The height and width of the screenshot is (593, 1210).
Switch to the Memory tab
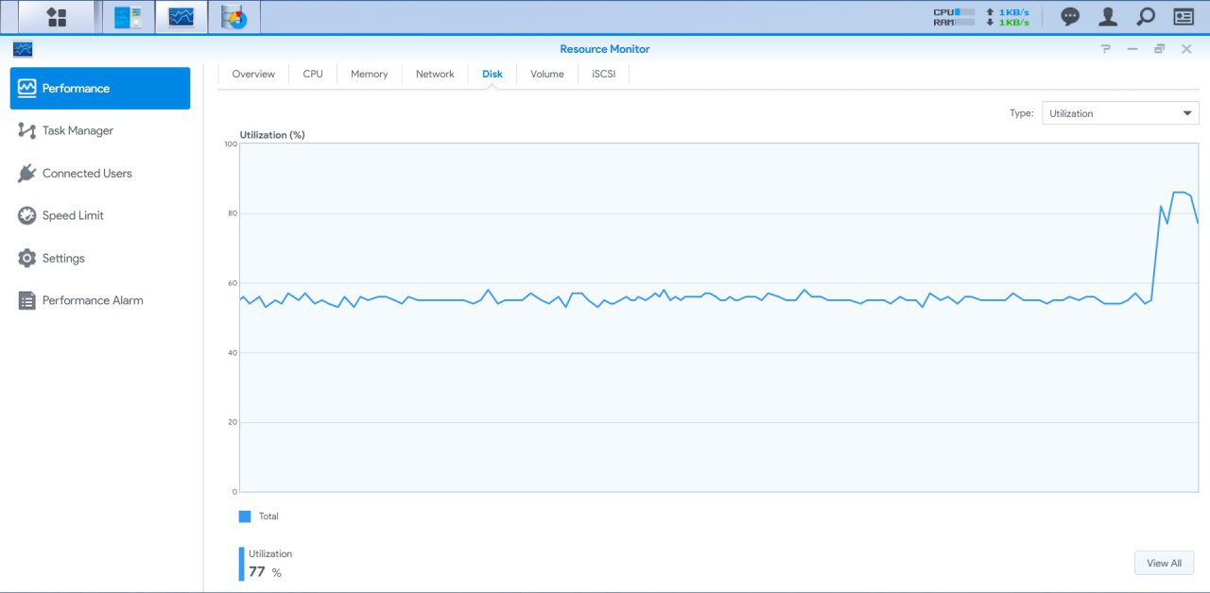click(x=369, y=74)
